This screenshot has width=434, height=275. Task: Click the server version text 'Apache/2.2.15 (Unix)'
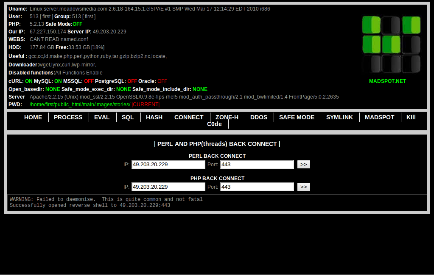point(54,97)
